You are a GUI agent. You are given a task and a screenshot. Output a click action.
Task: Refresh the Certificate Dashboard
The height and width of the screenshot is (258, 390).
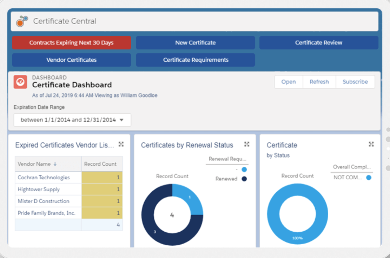(x=319, y=82)
